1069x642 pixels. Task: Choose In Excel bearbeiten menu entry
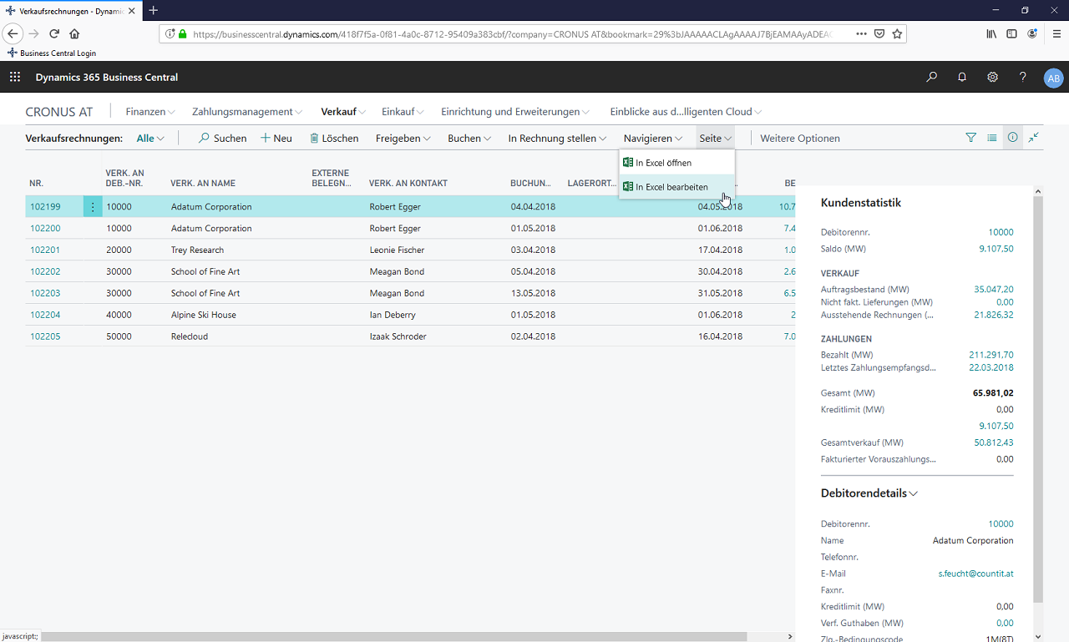tap(676, 187)
